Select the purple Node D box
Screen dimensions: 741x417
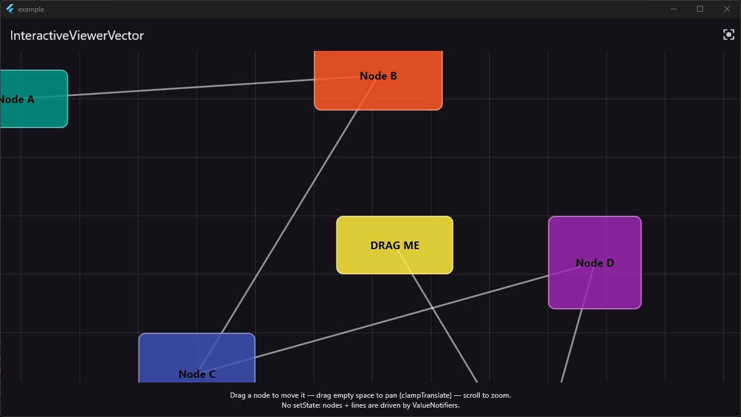pos(595,263)
